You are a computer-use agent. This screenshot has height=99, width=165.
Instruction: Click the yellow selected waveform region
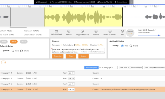click(83, 17)
